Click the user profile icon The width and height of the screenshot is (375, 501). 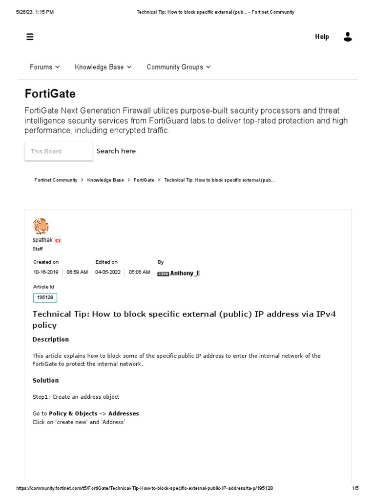coord(348,37)
